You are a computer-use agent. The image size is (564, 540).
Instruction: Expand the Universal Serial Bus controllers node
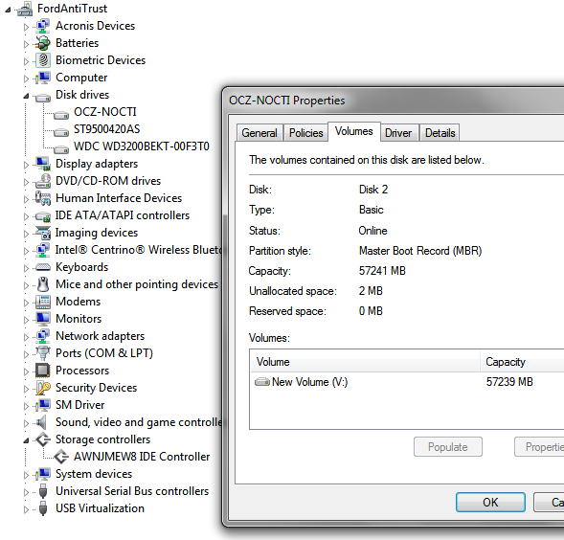26,492
